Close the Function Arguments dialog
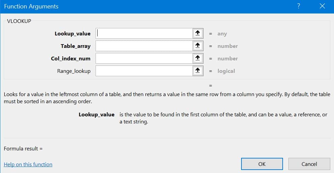Screen dimensions: 334x173 [322, 6]
